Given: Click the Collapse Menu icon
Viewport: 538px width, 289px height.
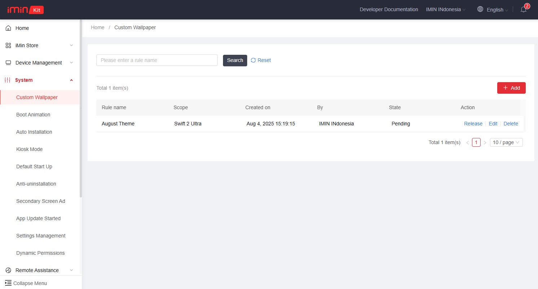Looking at the screenshot, I should coord(8,283).
